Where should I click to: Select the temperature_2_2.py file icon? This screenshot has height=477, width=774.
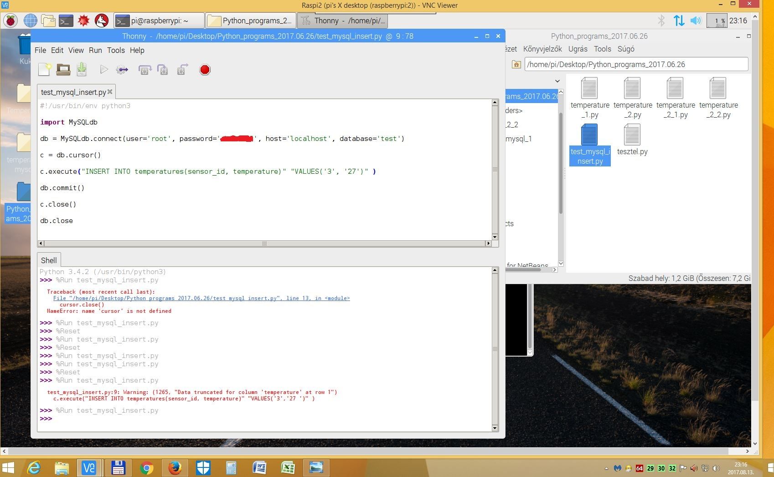[x=718, y=98]
